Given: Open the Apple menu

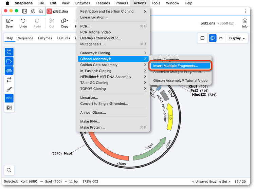Looking at the screenshot, I should pyautogui.click(x=7, y=3).
